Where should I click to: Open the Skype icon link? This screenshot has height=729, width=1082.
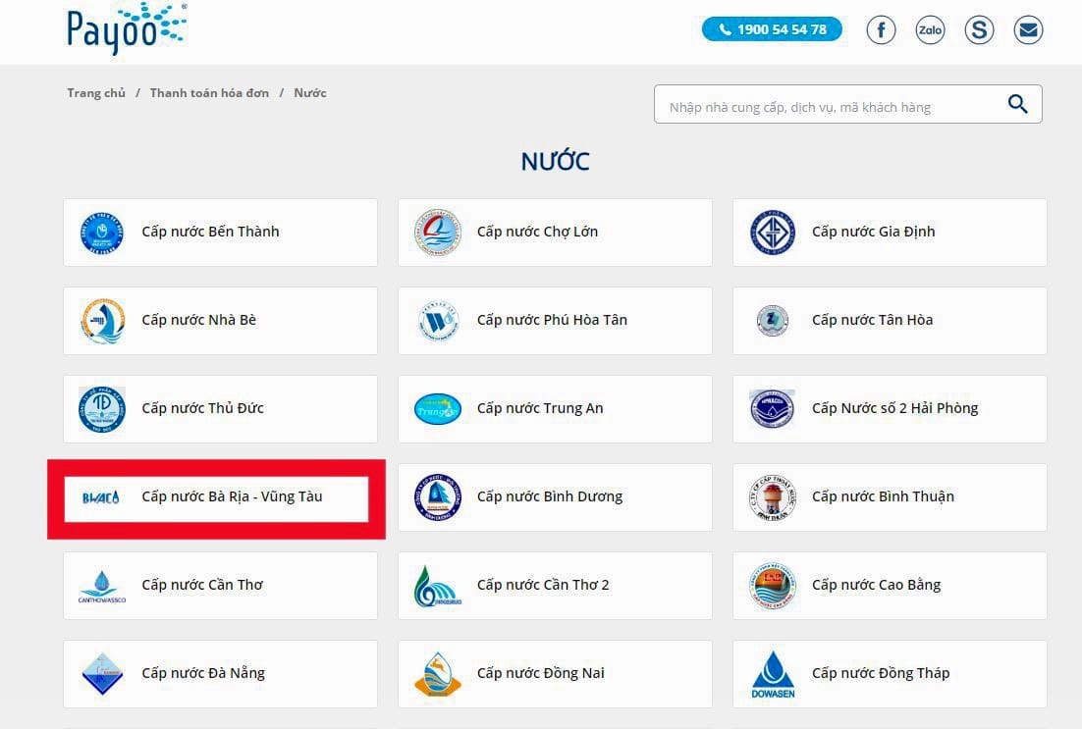tap(979, 29)
